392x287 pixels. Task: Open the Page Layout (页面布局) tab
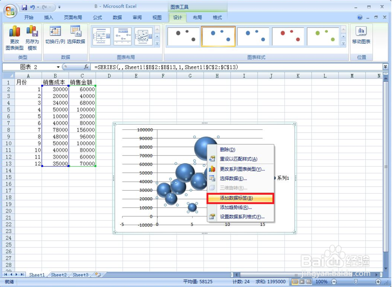pyautogui.click(x=73, y=17)
